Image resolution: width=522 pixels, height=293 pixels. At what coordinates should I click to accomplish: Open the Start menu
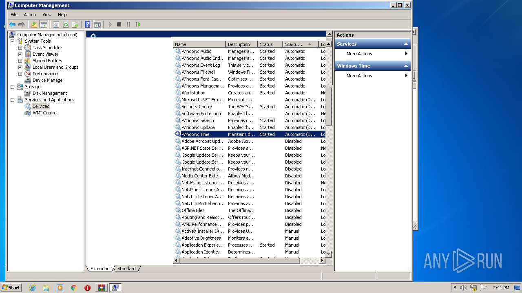11,287
